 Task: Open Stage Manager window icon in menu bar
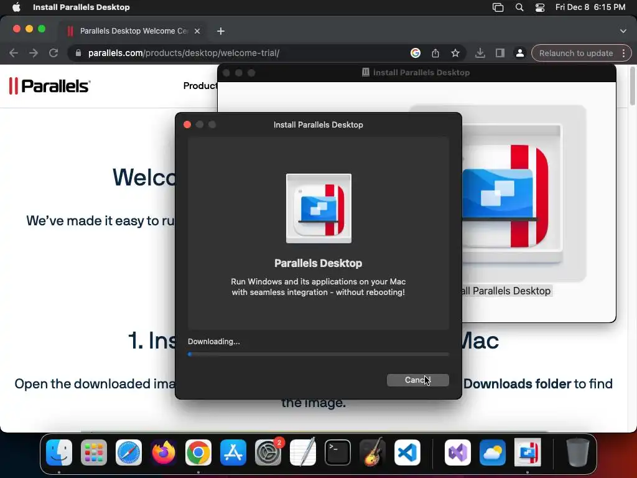tap(498, 7)
